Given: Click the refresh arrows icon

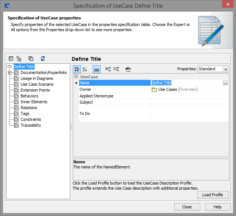Looking at the screenshot, I should point(43,59).
